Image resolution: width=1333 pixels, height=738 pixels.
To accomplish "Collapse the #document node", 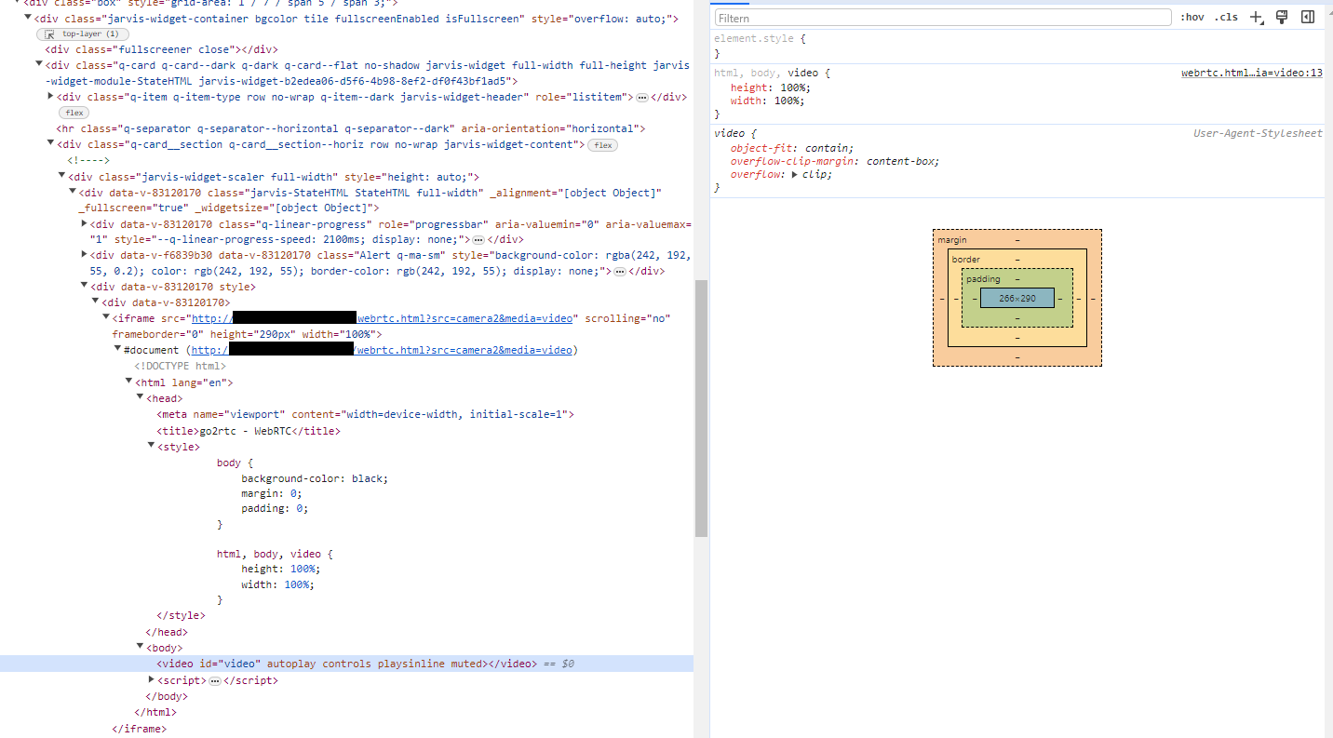I will (x=117, y=349).
